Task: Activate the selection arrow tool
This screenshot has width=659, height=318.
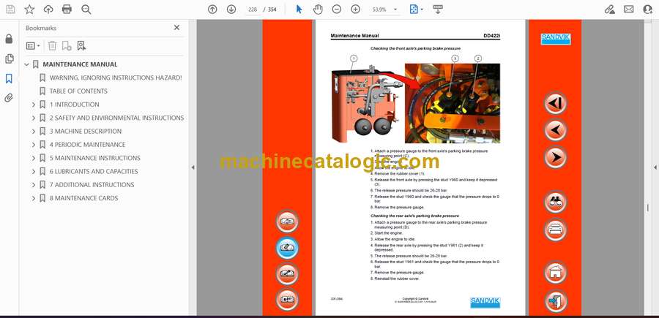Action: [299, 10]
